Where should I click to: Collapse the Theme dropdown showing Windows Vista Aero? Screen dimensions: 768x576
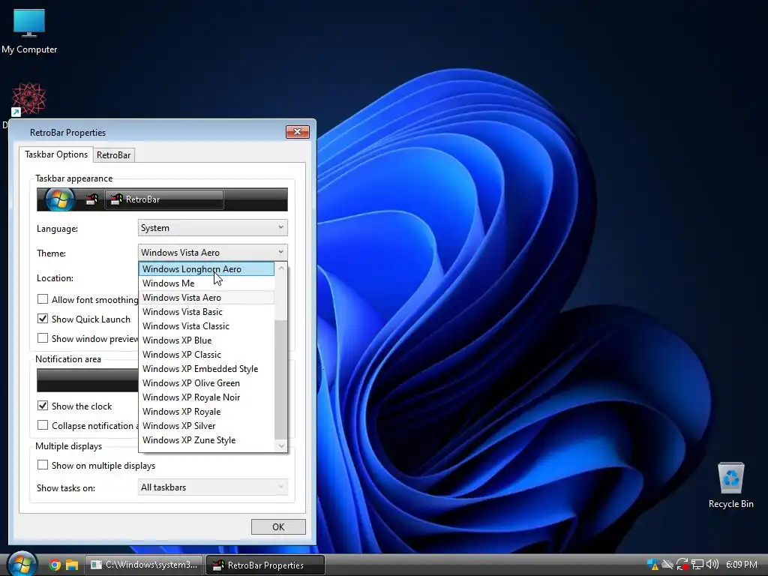(212, 252)
